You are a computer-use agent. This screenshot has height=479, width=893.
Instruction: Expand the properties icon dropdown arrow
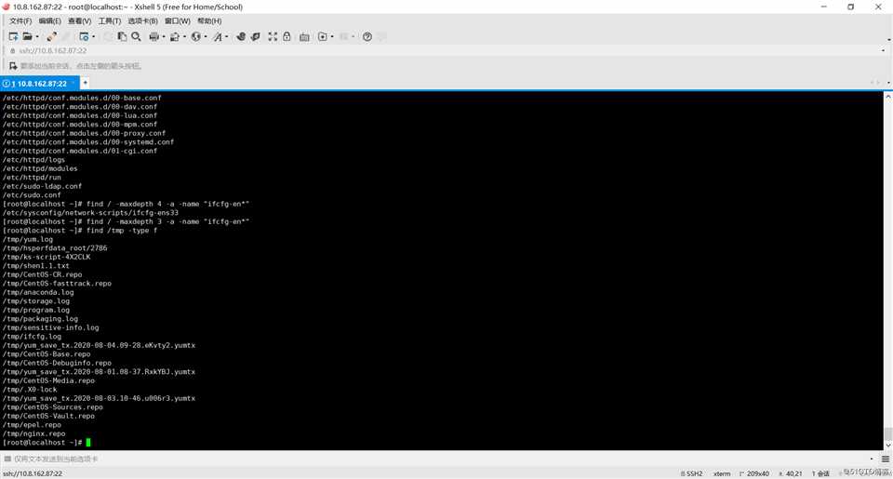[93, 36]
